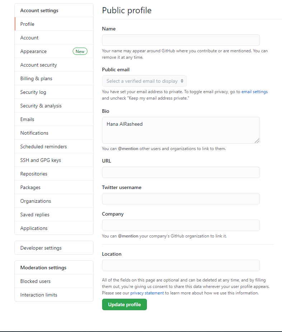Select Profile in account settings

pos(54,24)
